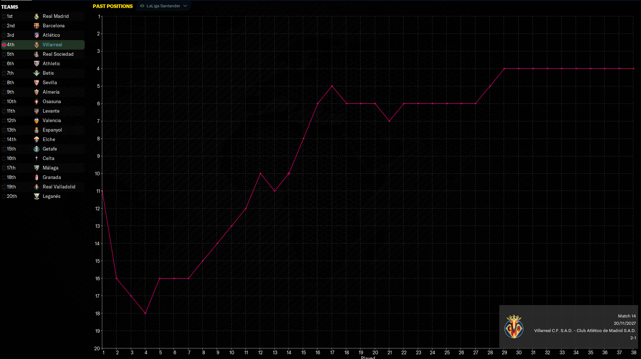Click the Celta club badge
The image size is (641, 359).
pos(37,159)
